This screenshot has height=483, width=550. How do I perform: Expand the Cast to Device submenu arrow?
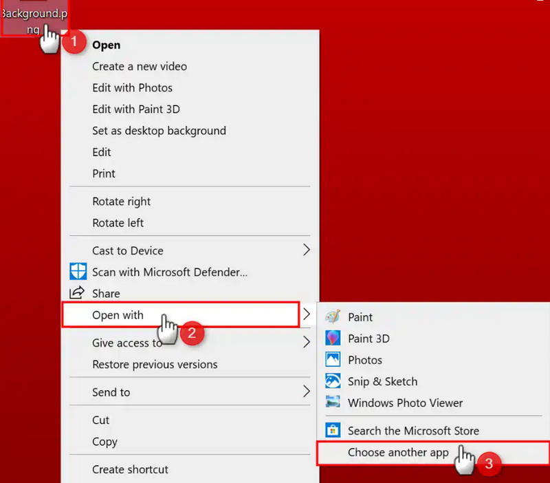(x=306, y=250)
